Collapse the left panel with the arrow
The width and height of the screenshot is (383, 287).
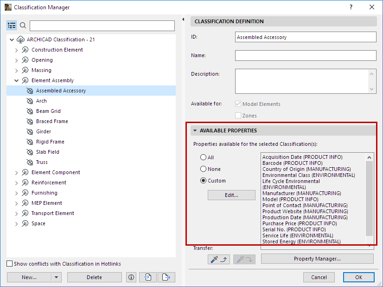click(183, 20)
